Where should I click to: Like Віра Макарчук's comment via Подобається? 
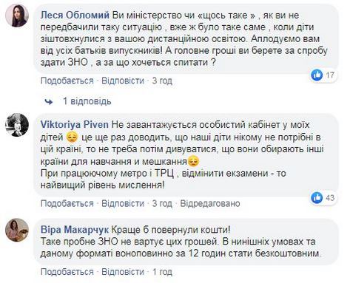point(67,272)
